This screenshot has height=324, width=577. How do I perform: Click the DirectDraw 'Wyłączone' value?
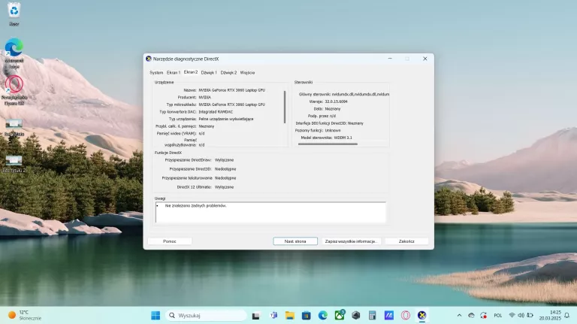point(224,160)
